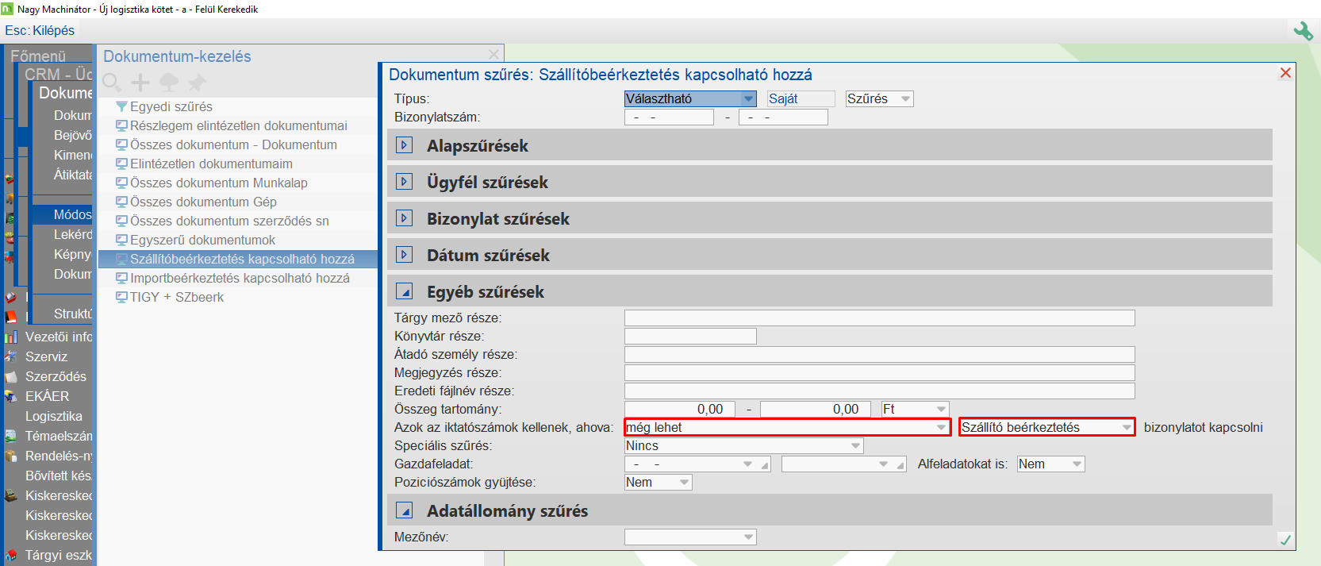The width and height of the screenshot is (1321, 566).
Task: Click Esc: Kilépés to exit
Action: 40,30
